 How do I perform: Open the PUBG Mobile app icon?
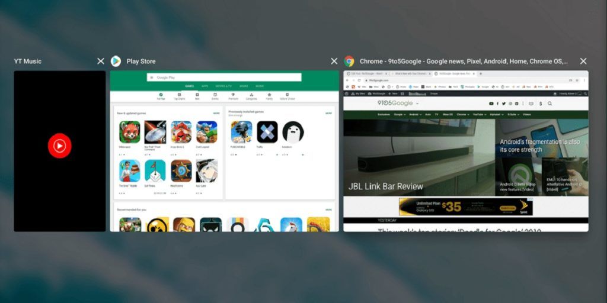pos(241,132)
